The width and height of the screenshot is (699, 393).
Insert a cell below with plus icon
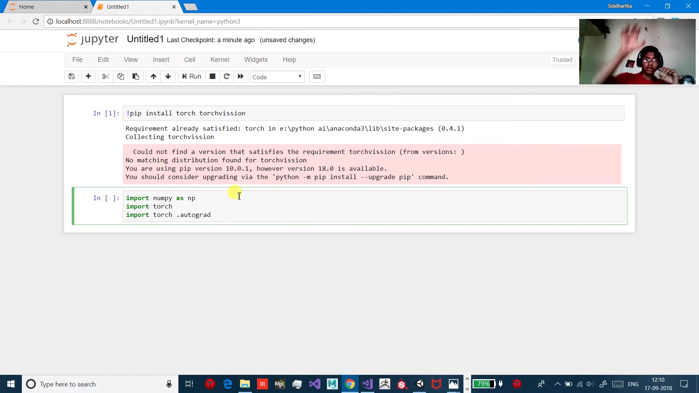point(88,76)
